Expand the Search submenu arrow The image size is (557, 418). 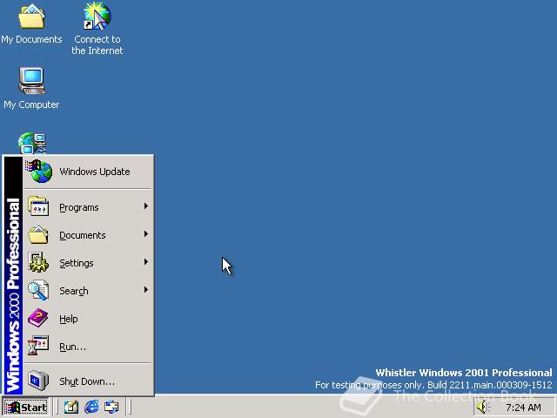[145, 290]
